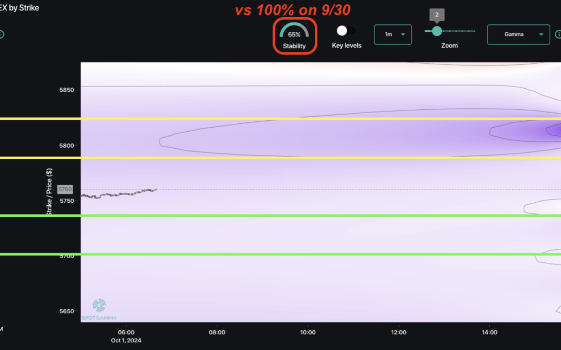Click the info icon right of Gamma
561x350 pixels.
tap(558, 34)
